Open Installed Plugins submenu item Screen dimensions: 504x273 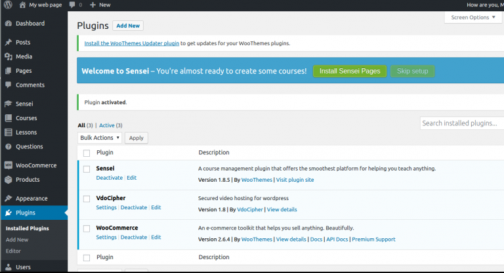tap(28, 228)
